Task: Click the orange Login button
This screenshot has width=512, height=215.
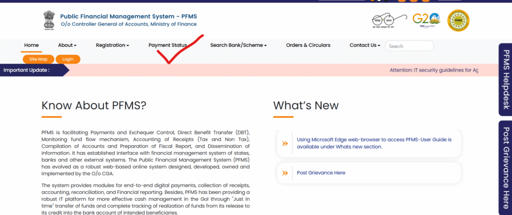Action: point(68,59)
